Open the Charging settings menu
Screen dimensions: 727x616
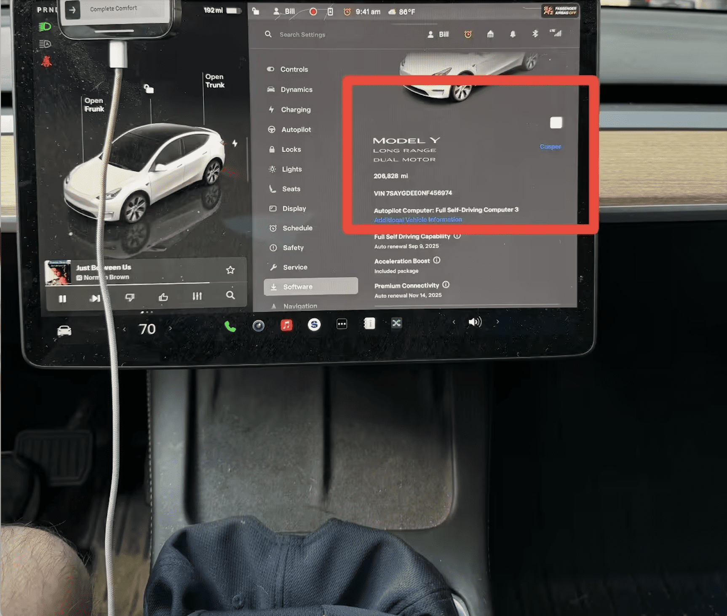[x=289, y=110]
